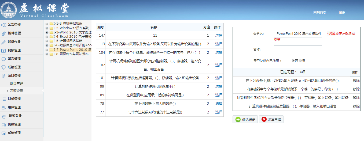This screenshot has height=141, width=364.
Task: Click the 确认保存 button
Action: (245, 119)
